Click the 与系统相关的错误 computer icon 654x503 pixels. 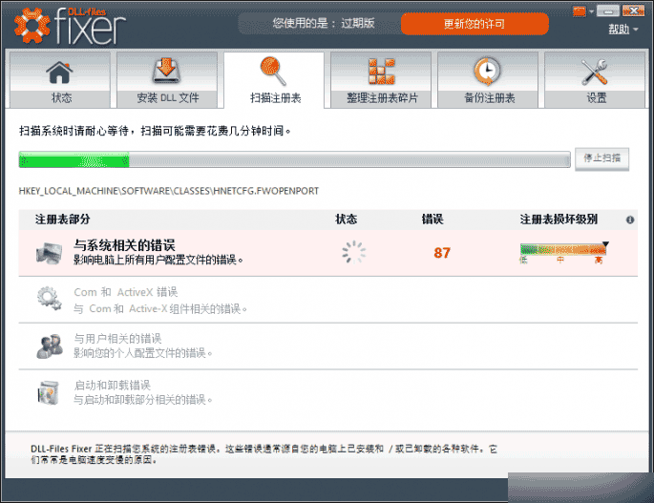[49, 253]
